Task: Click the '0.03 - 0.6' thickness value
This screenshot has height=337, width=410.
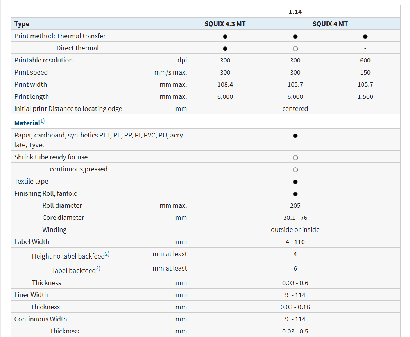Action: click(x=295, y=283)
